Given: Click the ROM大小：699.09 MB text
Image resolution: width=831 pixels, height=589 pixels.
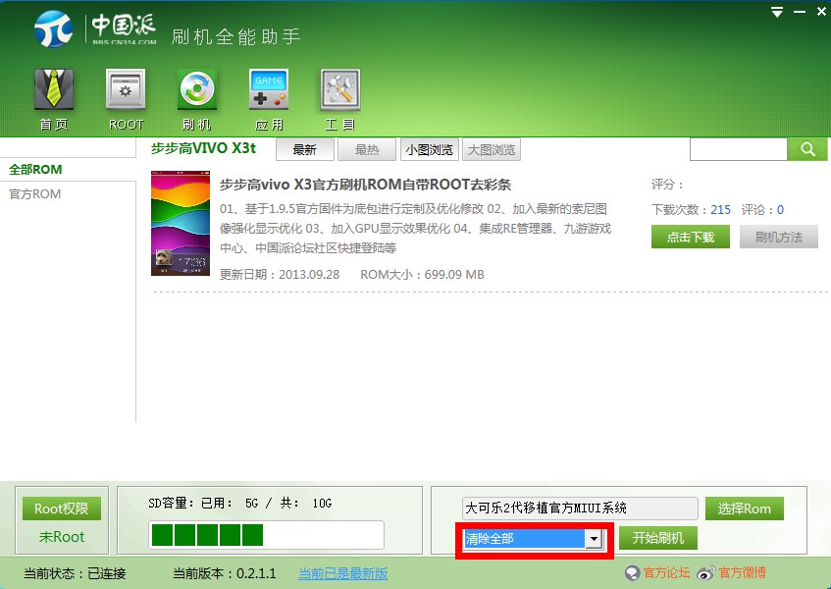Looking at the screenshot, I should [x=422, y=275].
